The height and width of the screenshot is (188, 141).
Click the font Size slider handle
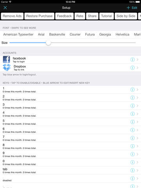click(x=48, y=43)
